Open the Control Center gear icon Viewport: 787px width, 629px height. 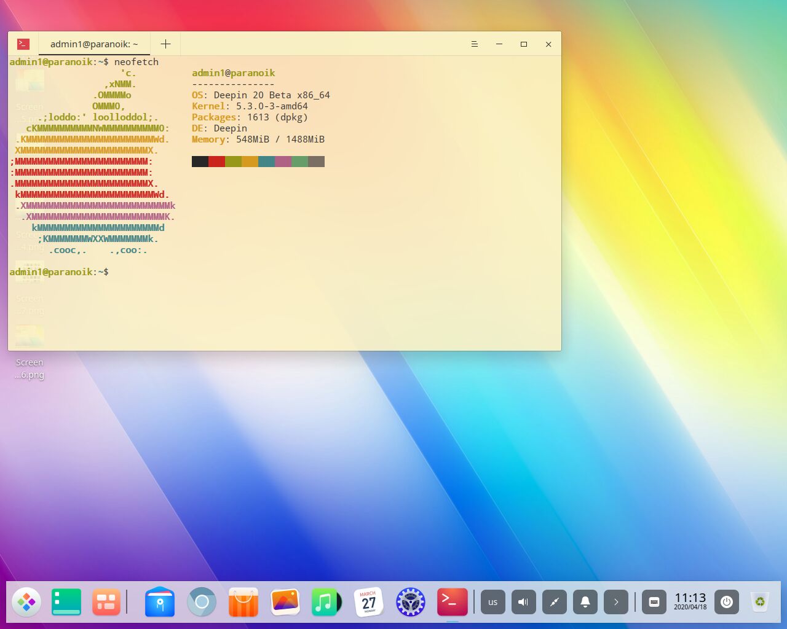pyautogui.click(x=411, y=602)
